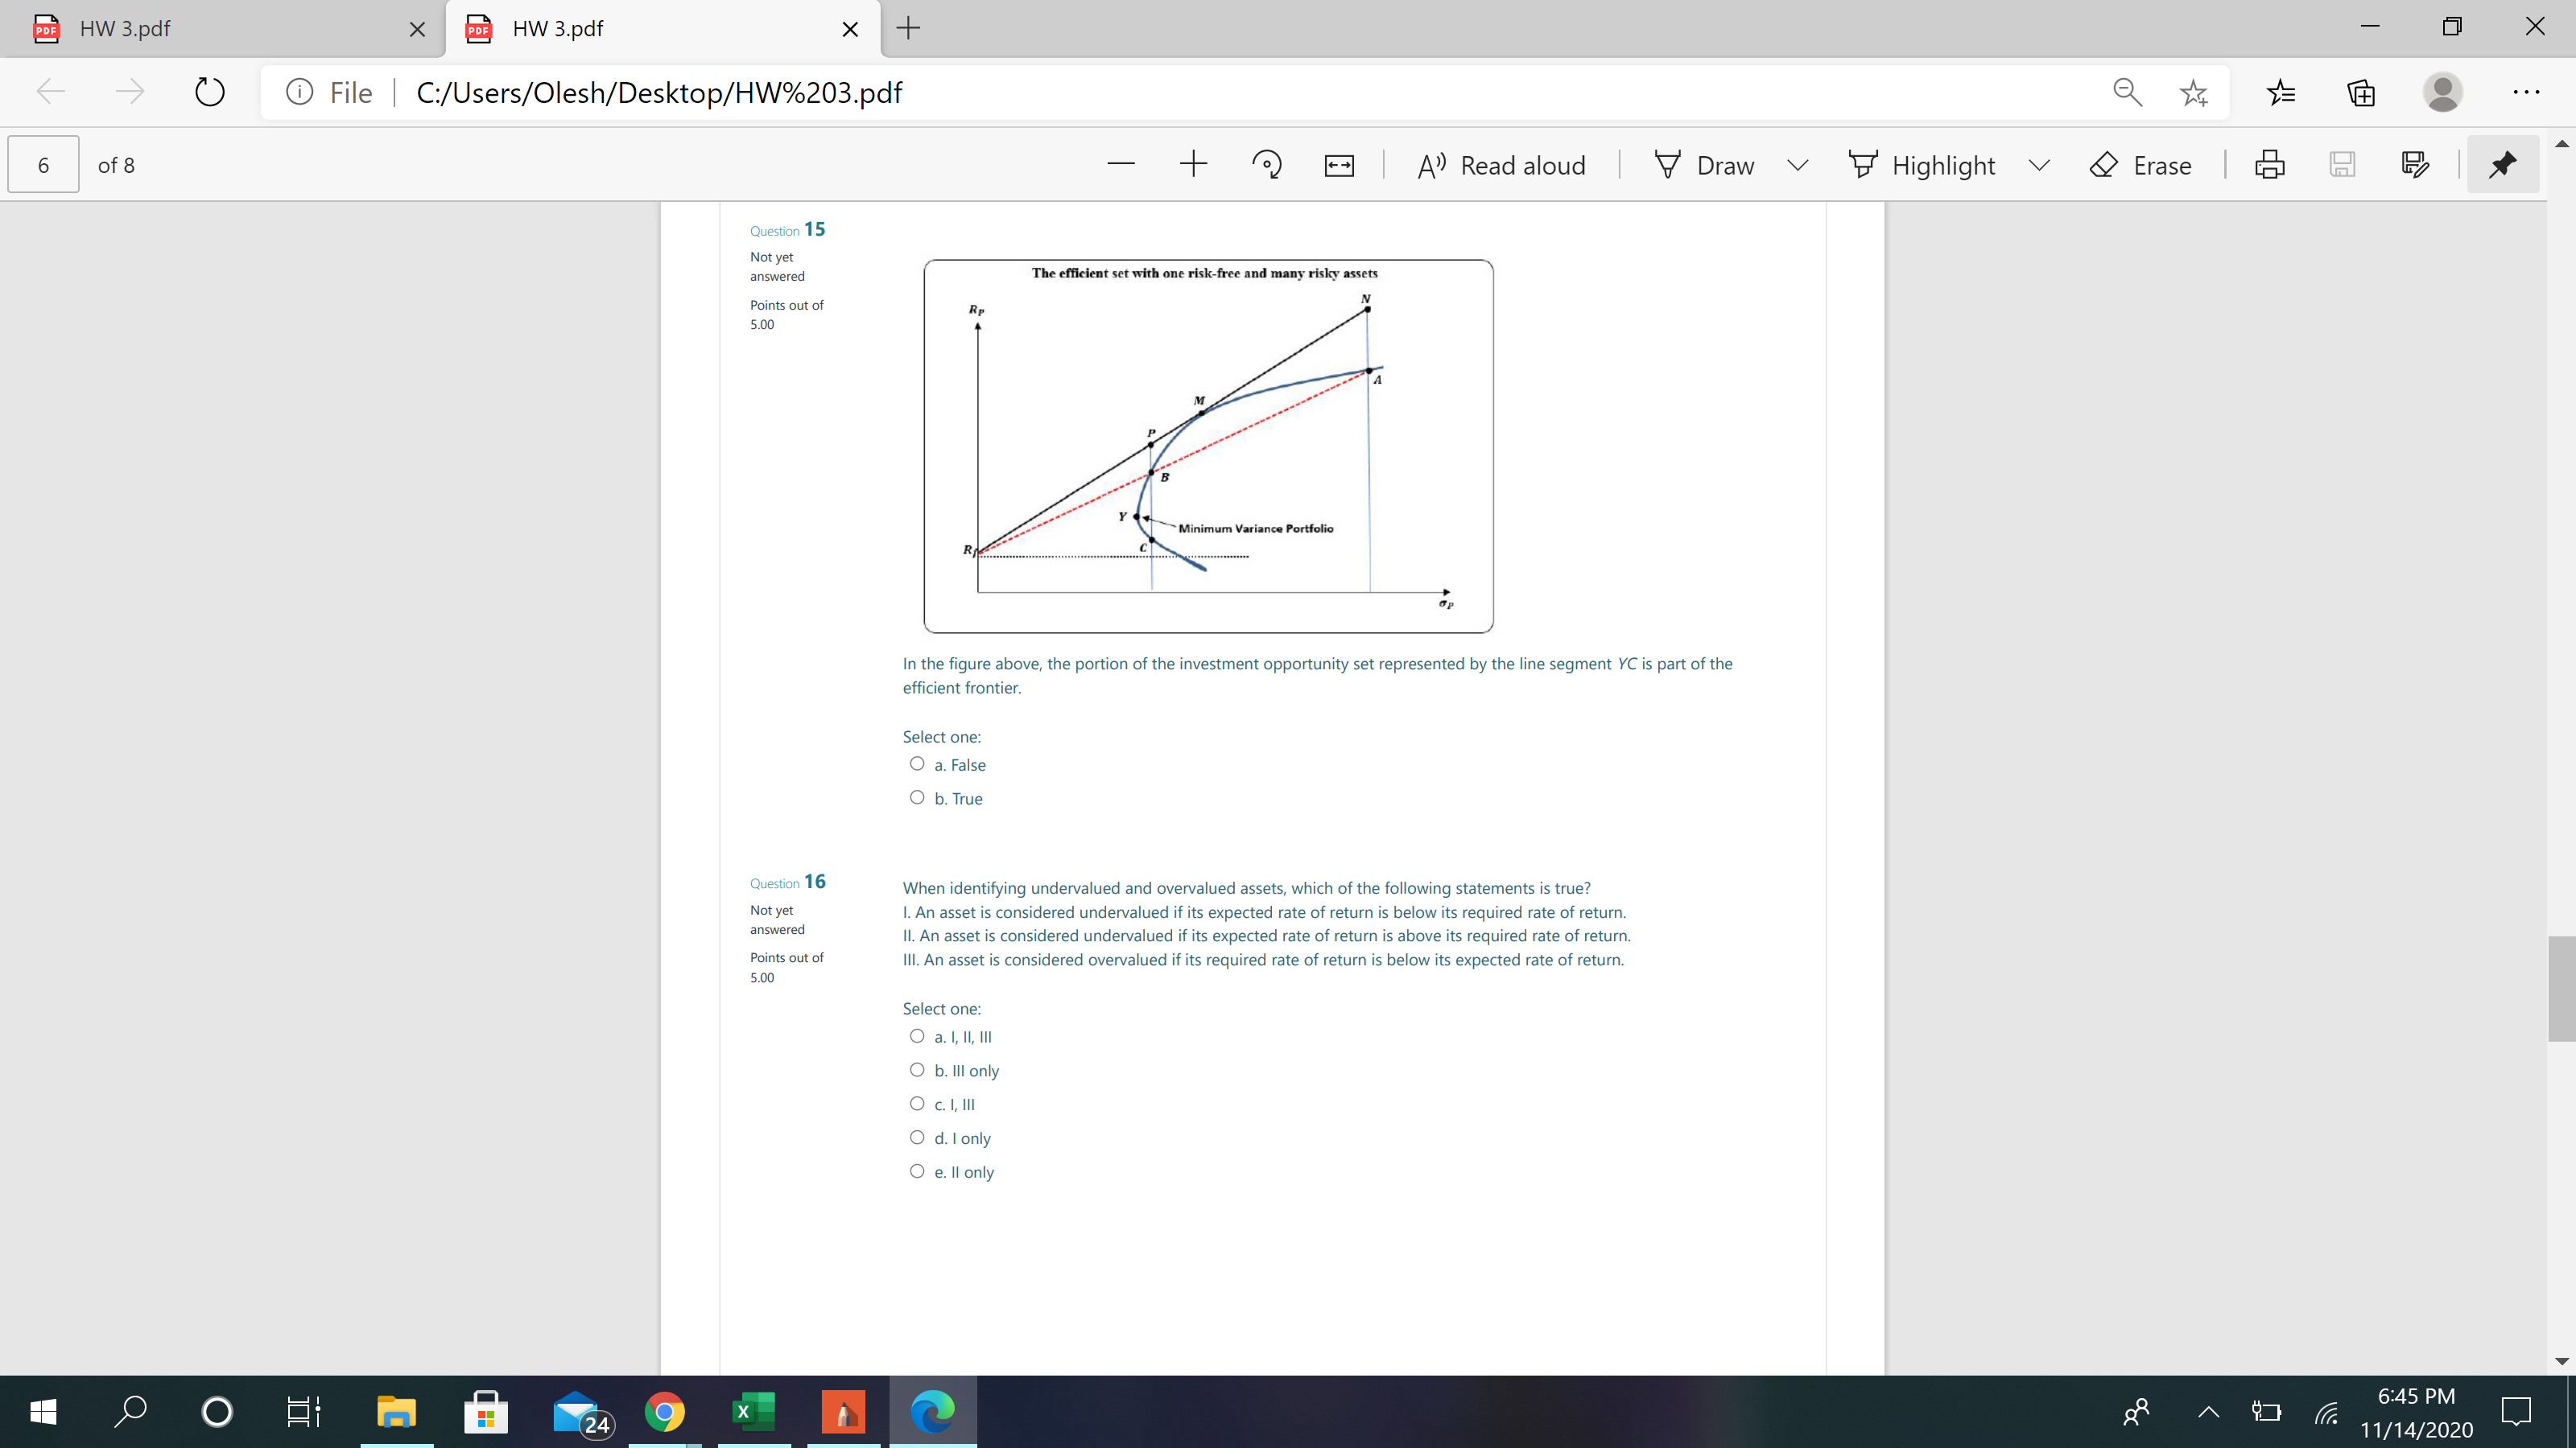Open a new browser tab

(907, 28)
